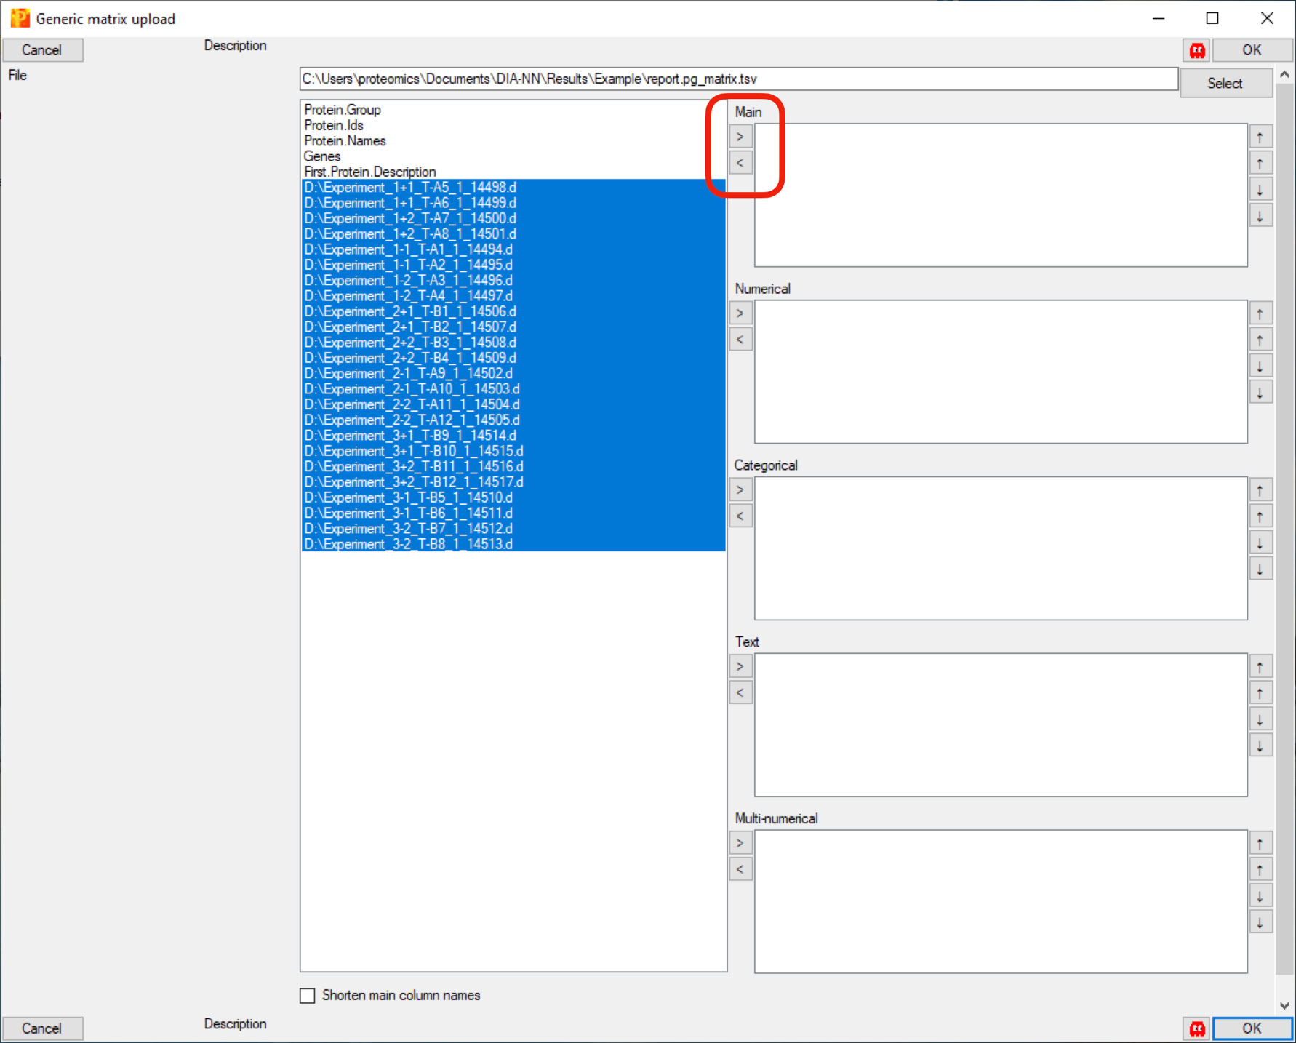The image size is (1296, 1043).
Task: Select Protein.Group column in list
Action: pyautogui.click(x=343, y=110)
